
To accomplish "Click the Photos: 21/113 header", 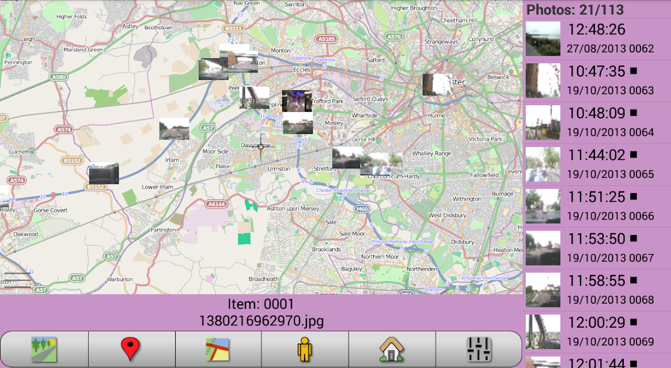I will tap(575, 10).
